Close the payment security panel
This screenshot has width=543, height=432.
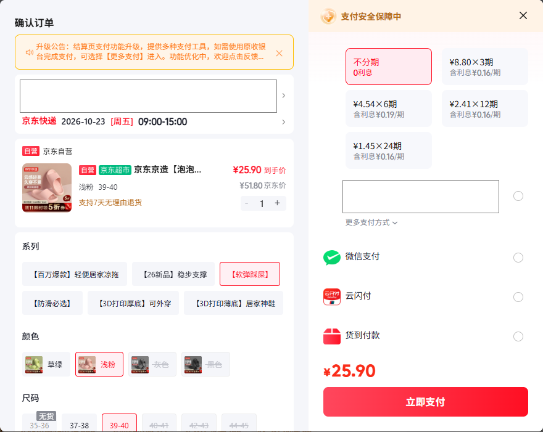coord(523,15)
